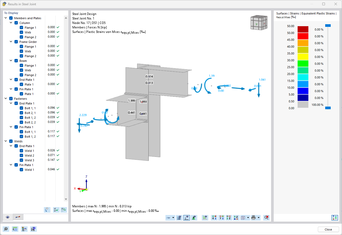Click the measure tool icon above the view toolbar
342x235 pixels.
click(x=205, y=218)
